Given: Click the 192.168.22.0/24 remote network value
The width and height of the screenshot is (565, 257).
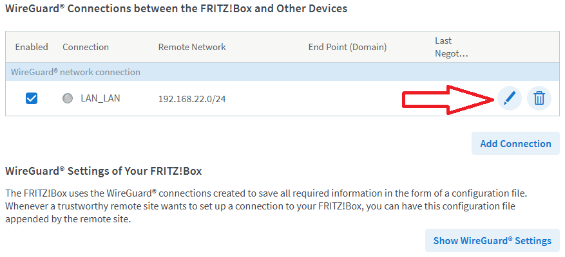Looking at the screenshot, I should pos(192,99).
